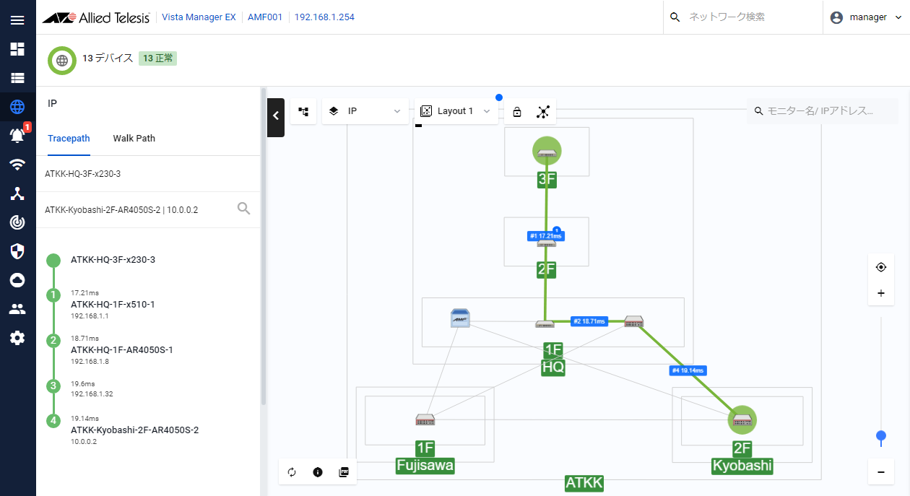Expand the Layout 1 dropdown

click(456, 111)
